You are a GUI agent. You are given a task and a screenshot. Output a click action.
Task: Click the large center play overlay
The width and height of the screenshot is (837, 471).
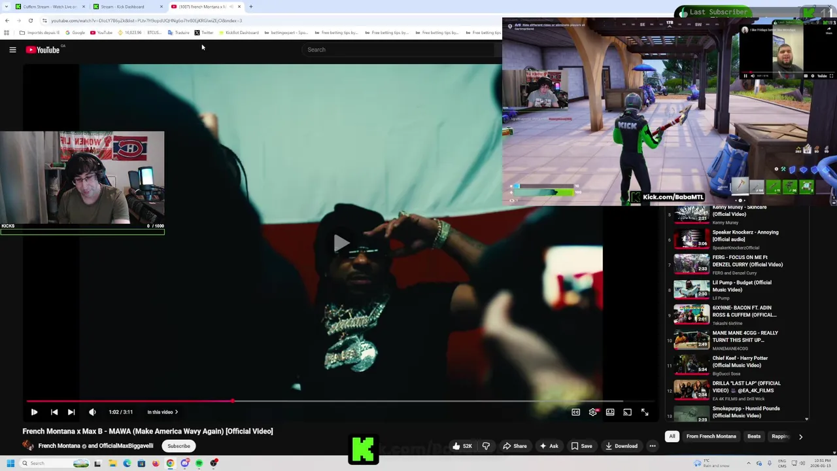[341, 243]
